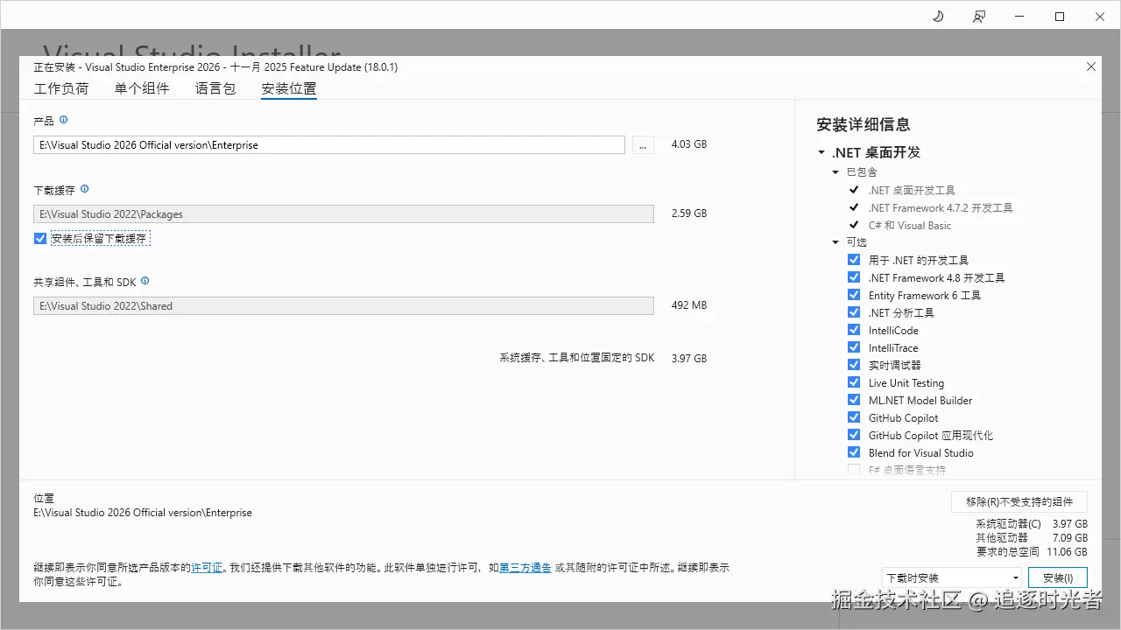This screenshot has width=1121, height=630.
Task: Click the 系统驱动器(C) label
Action: [1009, 524]
